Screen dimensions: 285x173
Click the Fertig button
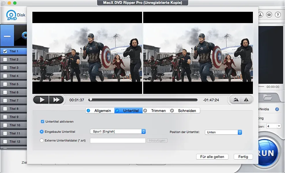[243, 157]
